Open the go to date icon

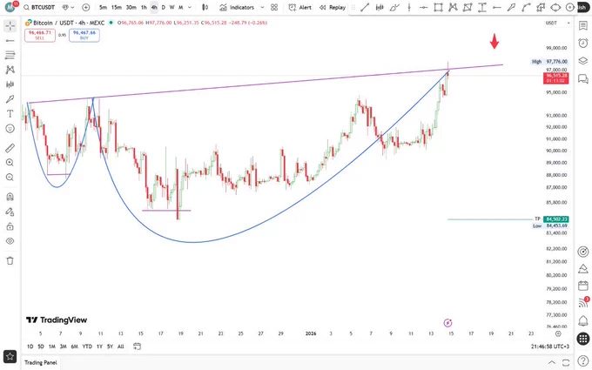point(137,346)
